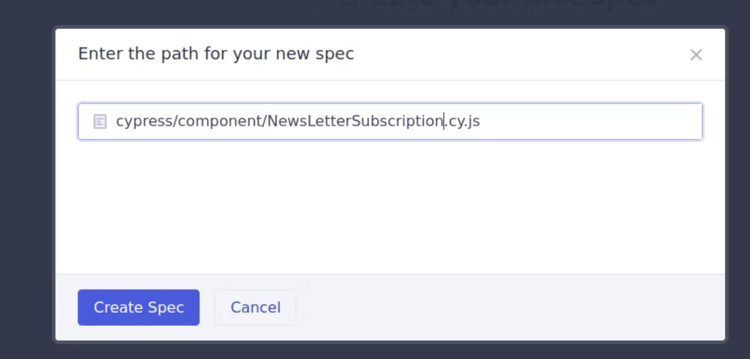The height and width of the screenshot is (359, 750).
Task: Click the slash right after "cypress"
Action: (175, 121)
